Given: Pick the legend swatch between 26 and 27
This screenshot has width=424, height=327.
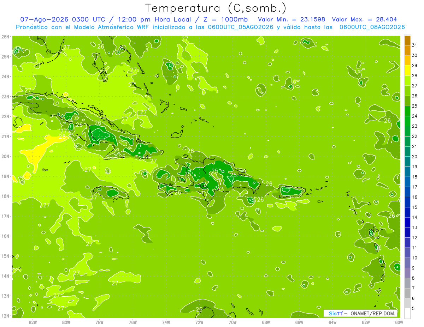Looking at the screenshot, I should pyautogui.click(x=407, y=91).
